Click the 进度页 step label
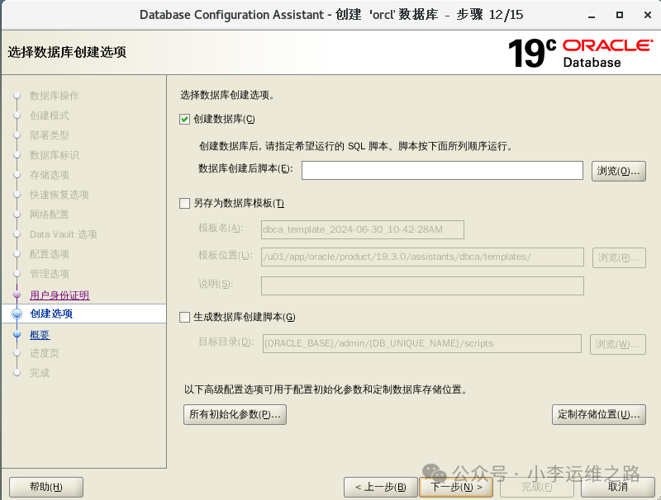The height and width of the screenshot is (500, 661). coord(45,353)
